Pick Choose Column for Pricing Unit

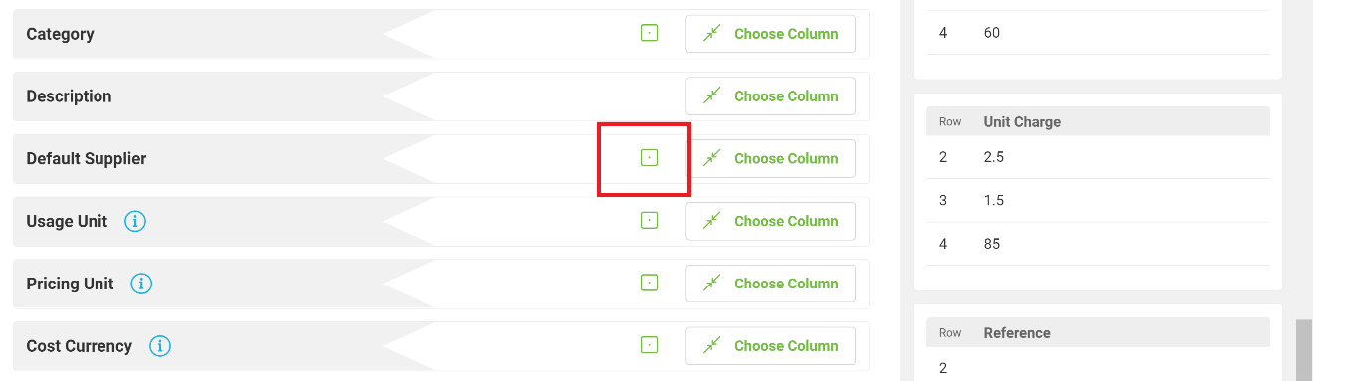770,284
